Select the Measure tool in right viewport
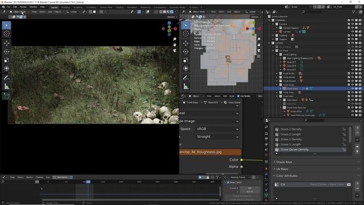The width and height of the screenshot is (364, 205). tap(186, 87)
